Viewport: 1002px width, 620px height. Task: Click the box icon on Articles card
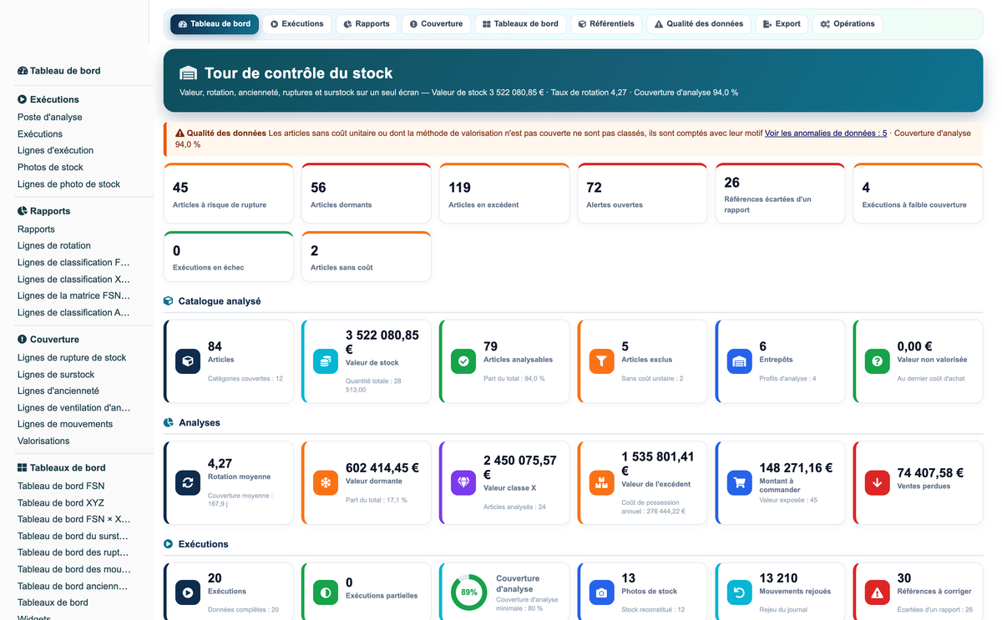[x=188, y=361]
